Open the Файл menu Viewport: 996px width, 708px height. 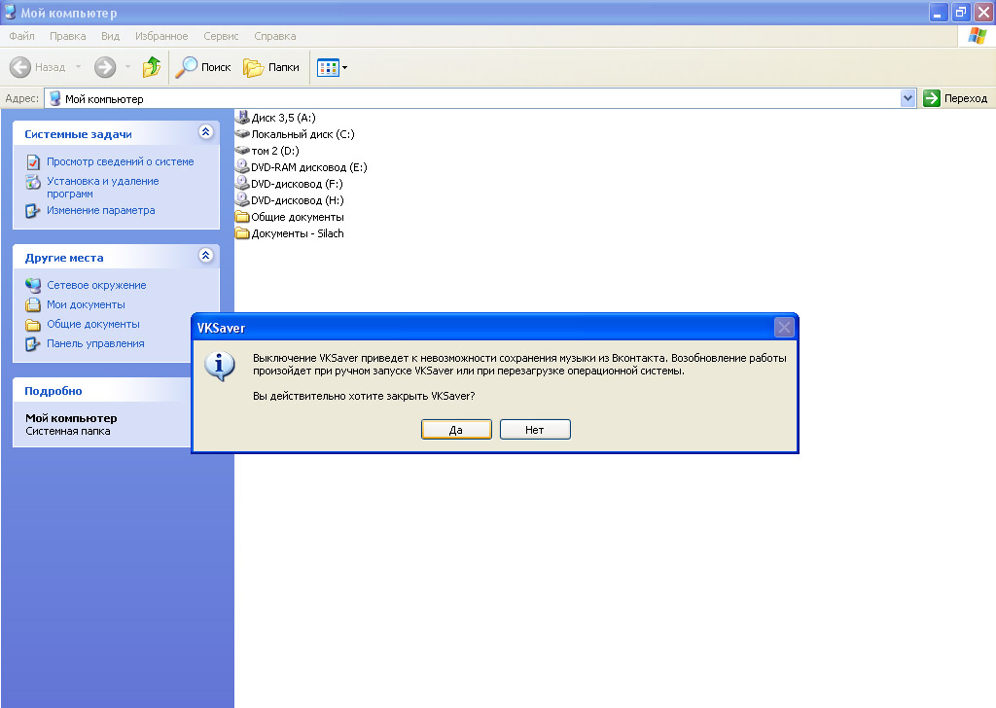(x=21, y=36)
